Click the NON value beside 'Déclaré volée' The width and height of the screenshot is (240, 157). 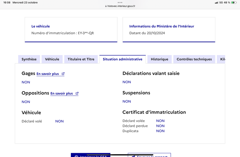pyautogui.click(x=160, y=121)
